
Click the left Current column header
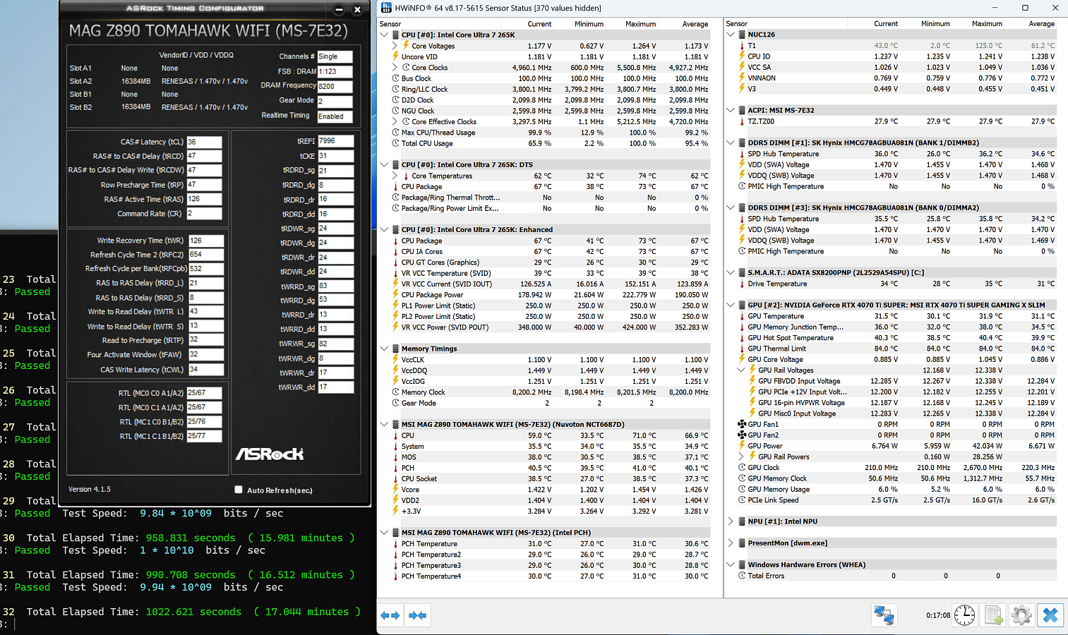[539, 24]
